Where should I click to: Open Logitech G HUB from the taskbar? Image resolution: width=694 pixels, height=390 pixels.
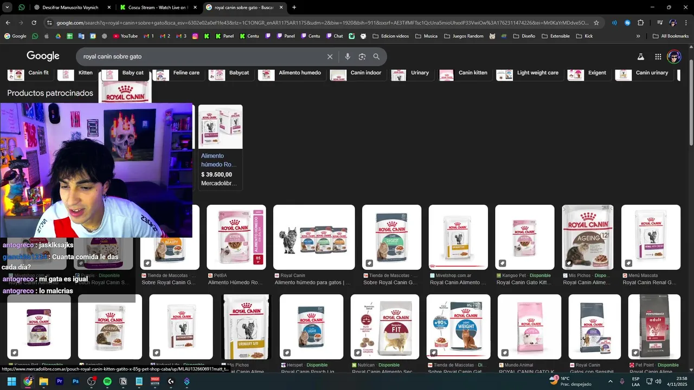171,381
